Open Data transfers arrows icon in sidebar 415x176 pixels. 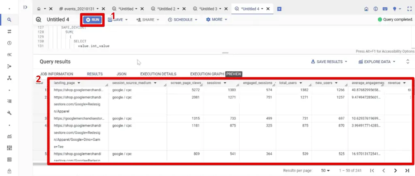point(9,31)
